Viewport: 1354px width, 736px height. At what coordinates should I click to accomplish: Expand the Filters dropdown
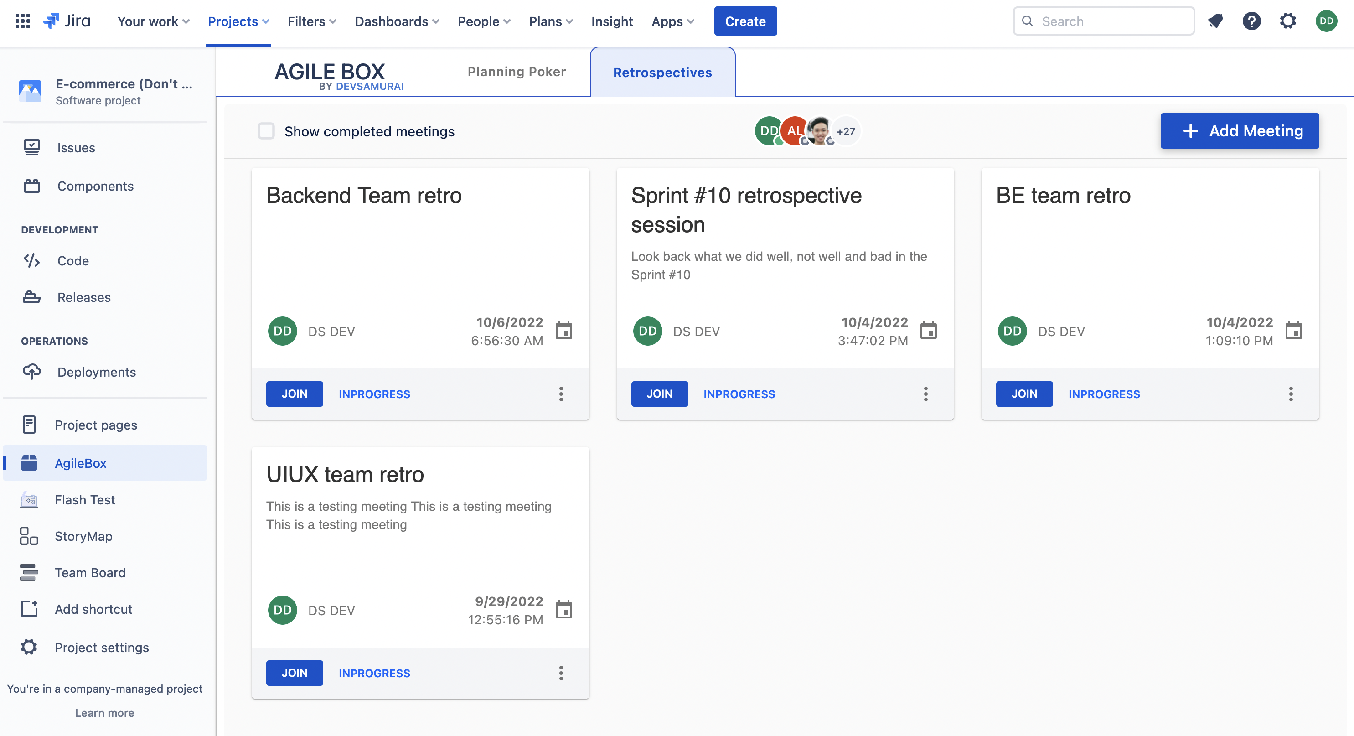[x=312, y=21]
